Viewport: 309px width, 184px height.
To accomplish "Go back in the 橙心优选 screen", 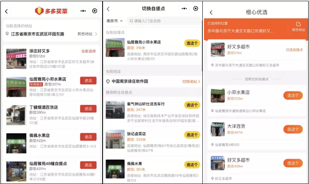I will pos(211,12).
